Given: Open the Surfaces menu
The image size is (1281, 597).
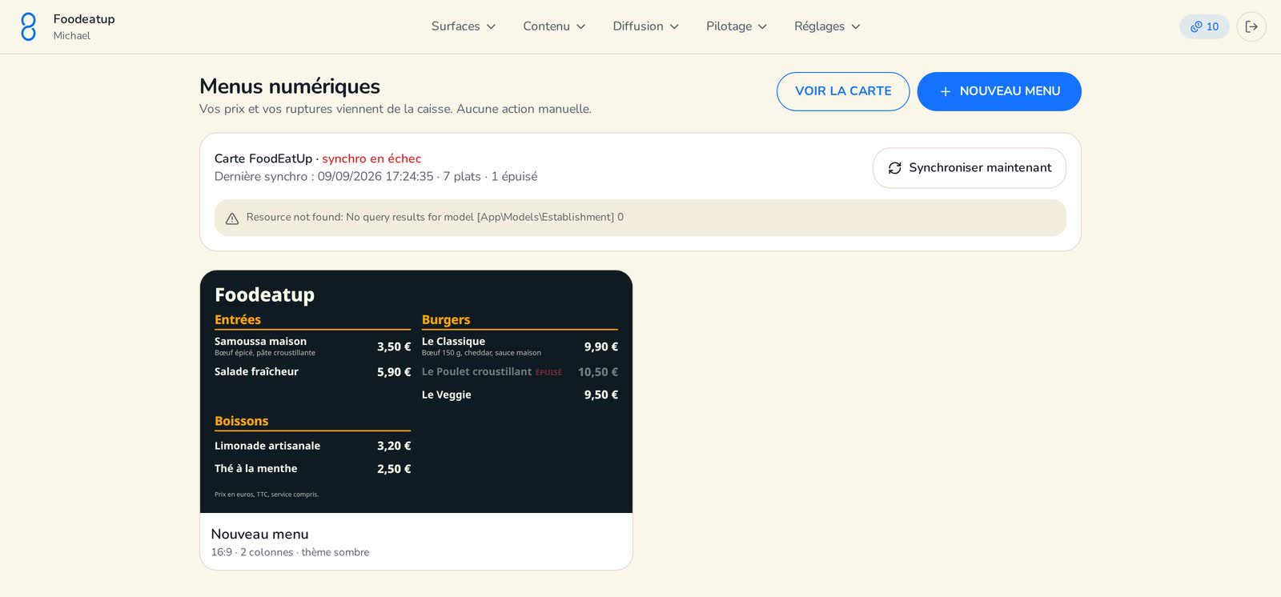Looking at the screenshot, I should (464, 26).
